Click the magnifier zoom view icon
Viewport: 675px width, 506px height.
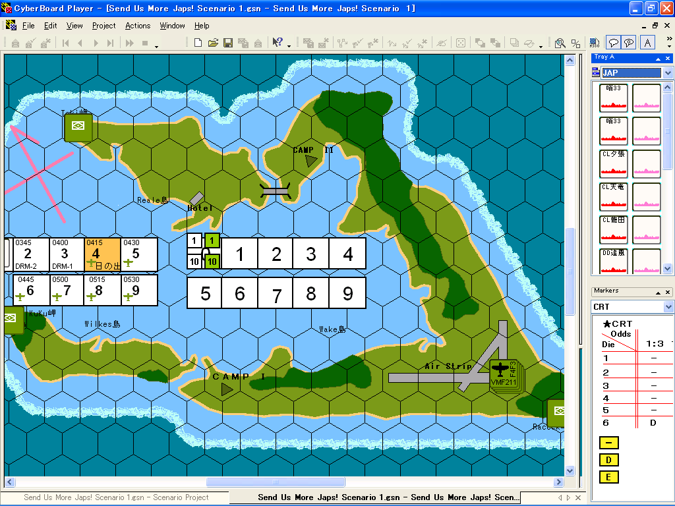(560, 43)
